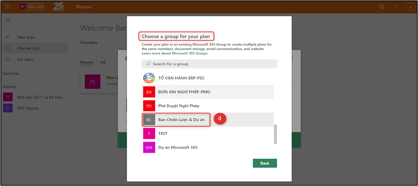
Task: Open Báo cáo GĐ 1 plan in sidebar
Action: (34, 97)
